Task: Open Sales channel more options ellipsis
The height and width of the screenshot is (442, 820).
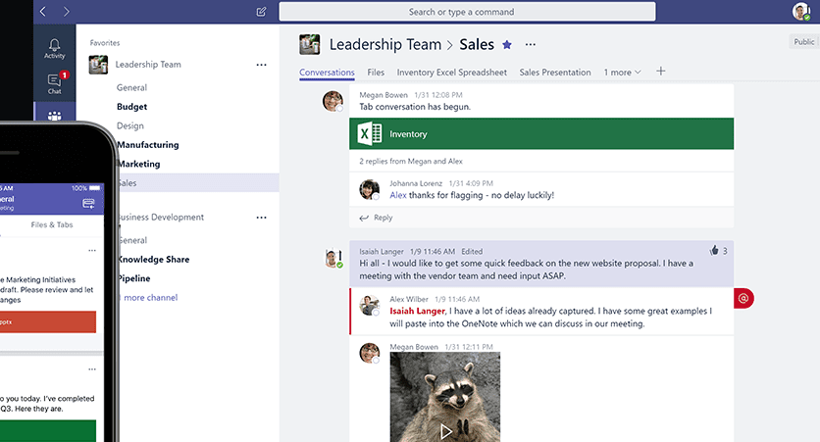Action: pyautogui.click(x=531, y=45)
